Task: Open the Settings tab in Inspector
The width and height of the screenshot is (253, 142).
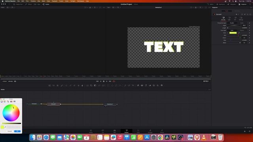Action: (241, 19)
